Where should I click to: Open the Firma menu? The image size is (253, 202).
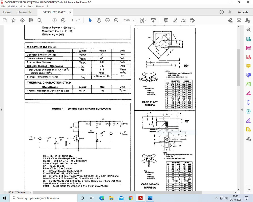coord(30,7)
